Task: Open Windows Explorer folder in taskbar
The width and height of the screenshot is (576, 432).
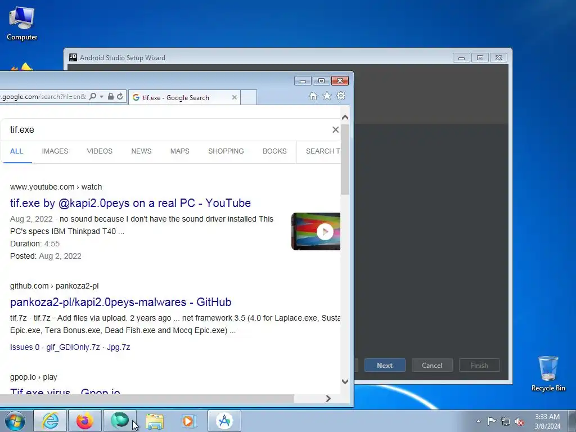Action: tap(155, 421)
